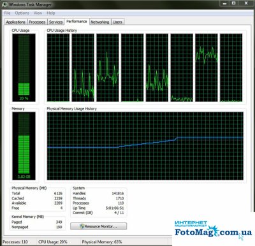Click the Memory usage gauge meter
The width and height of the screenshot is (255, 246).
point(24,146)
